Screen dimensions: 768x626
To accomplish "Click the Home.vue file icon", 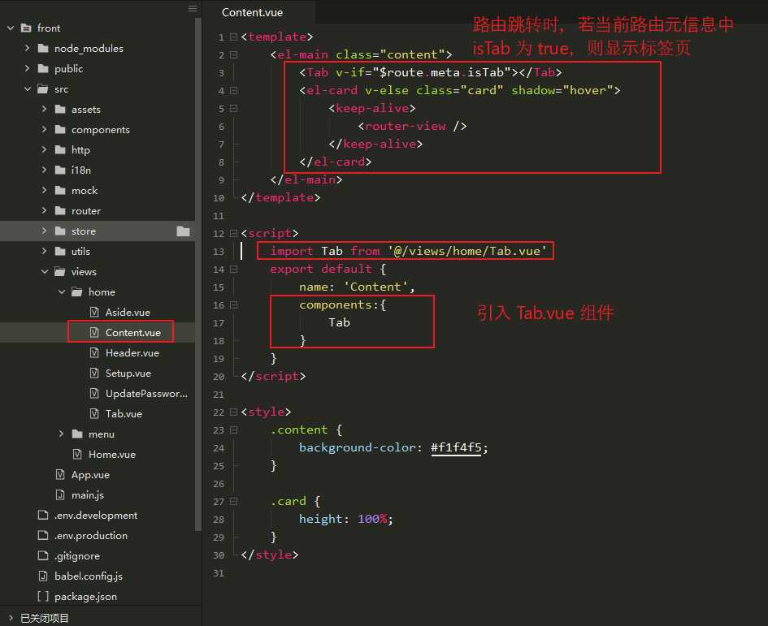I will 77,454.
